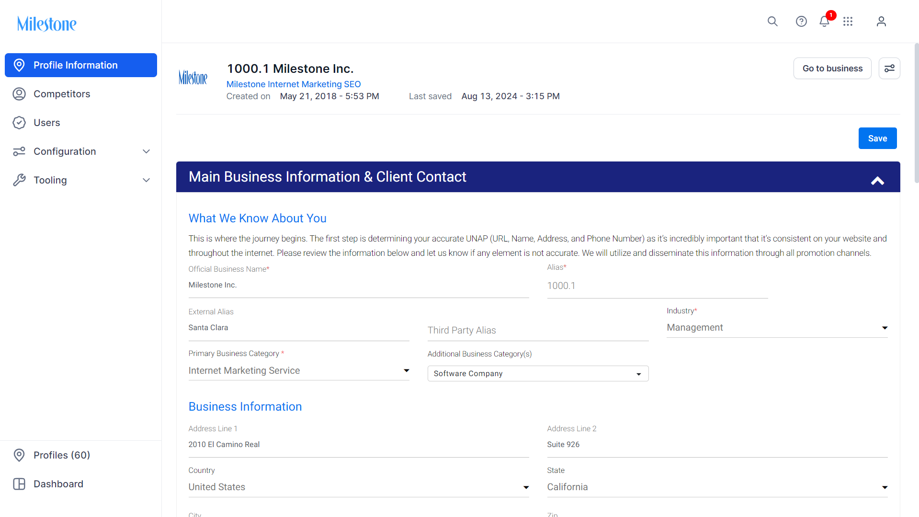Open Tooling menu item

coord(81,180)
